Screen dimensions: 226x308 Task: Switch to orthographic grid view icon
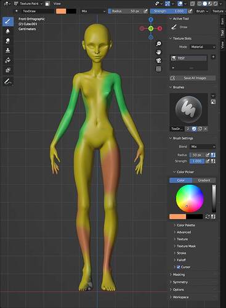158,69
